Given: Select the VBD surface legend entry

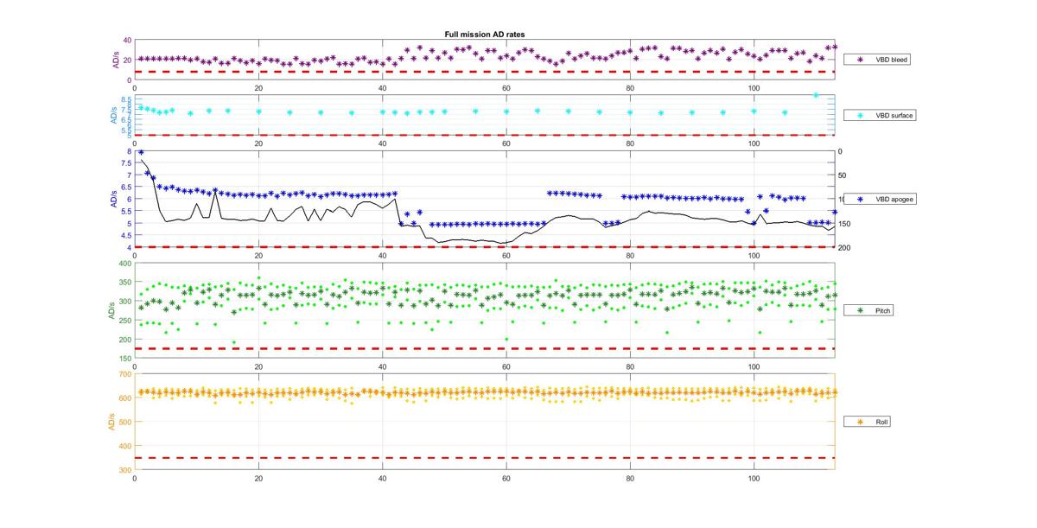Looking at the screenshot, I should click(x=880, y=115).
